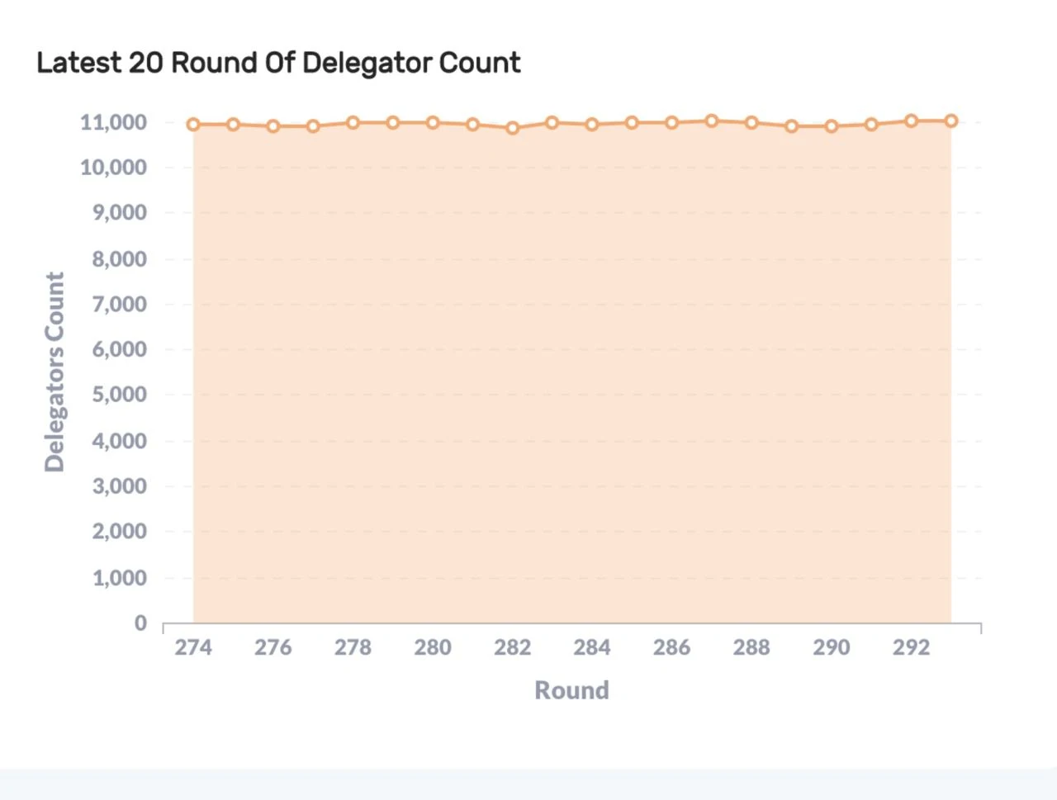Click the 292 x-axis tick label
Image resolution: width=1057 pixels, height=800 pixels.
click(912, 648)
